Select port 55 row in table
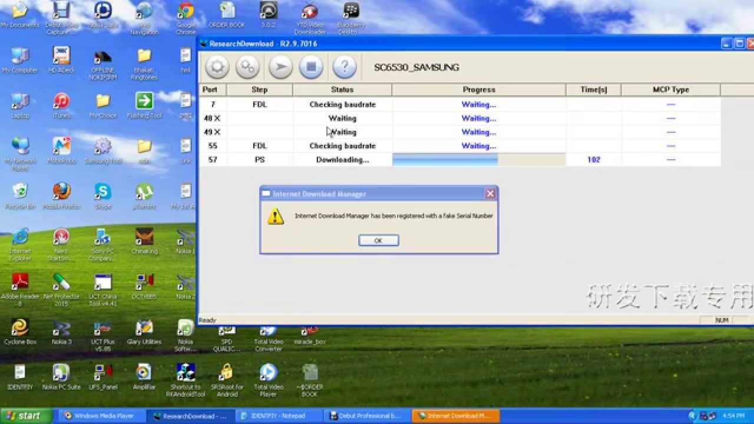This screenshot has width=754, height=424. [x=459, y=146]
